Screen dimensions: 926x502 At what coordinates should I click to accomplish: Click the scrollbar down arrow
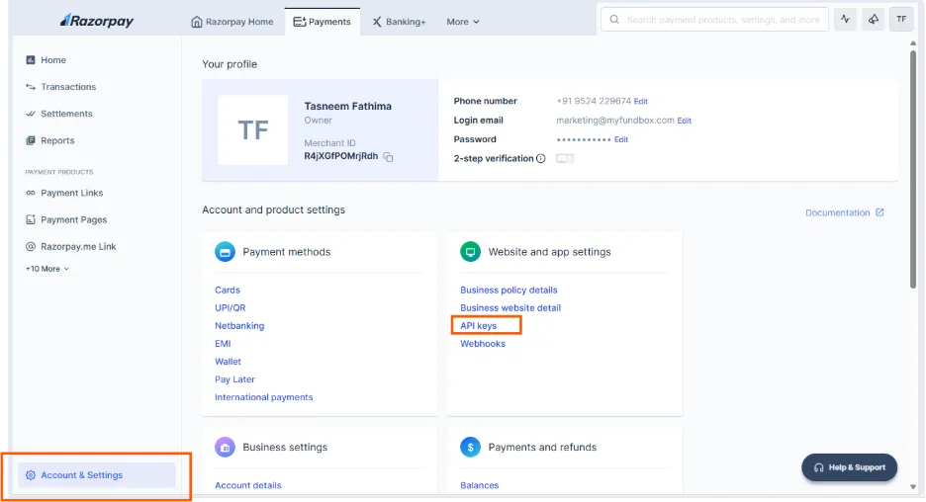[913, 487]
